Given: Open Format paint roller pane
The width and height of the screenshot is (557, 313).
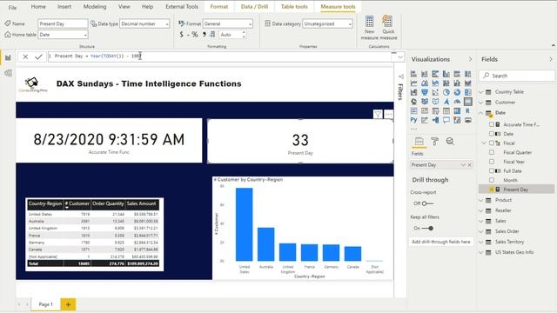Looking at the screenshot, I should click(434, 141).
